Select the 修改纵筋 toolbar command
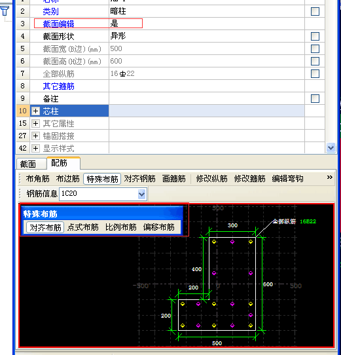The width and height of the screenshot is (341, 355). coord(211,179)
